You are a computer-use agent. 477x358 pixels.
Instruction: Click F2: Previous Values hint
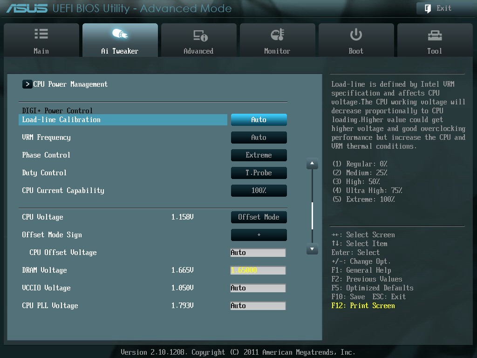(x=367, y=279)
